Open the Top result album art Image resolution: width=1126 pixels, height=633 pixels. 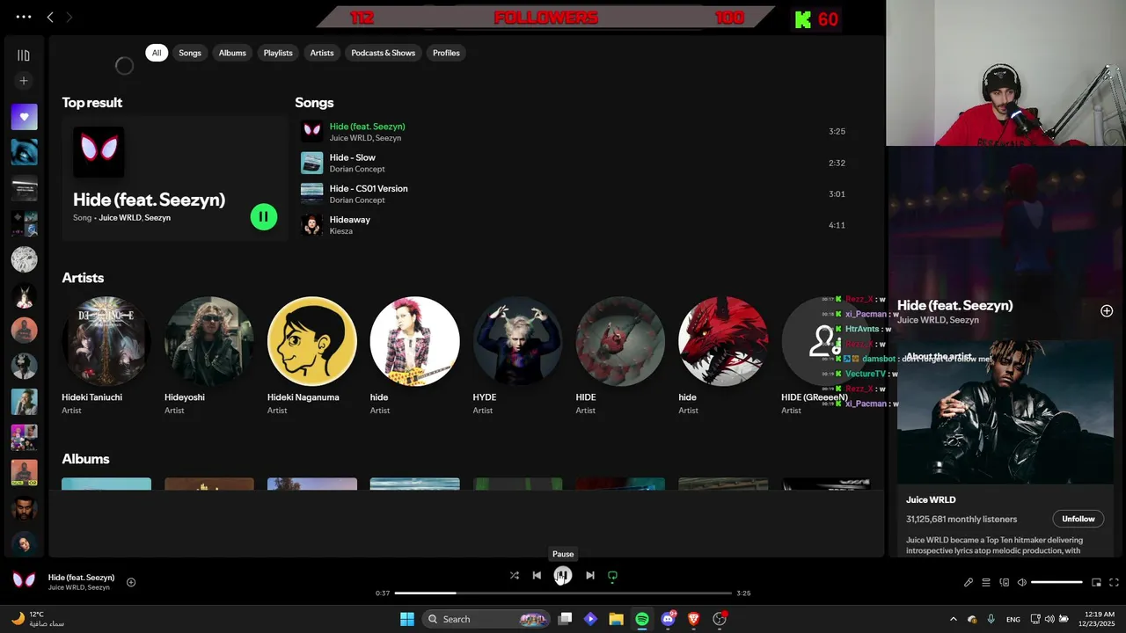[x=99, y=152]
